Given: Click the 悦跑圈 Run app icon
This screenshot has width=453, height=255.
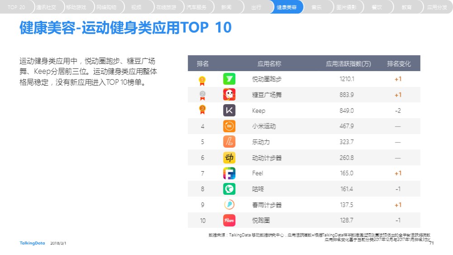Looking at the screenshot, I should 229,220.
